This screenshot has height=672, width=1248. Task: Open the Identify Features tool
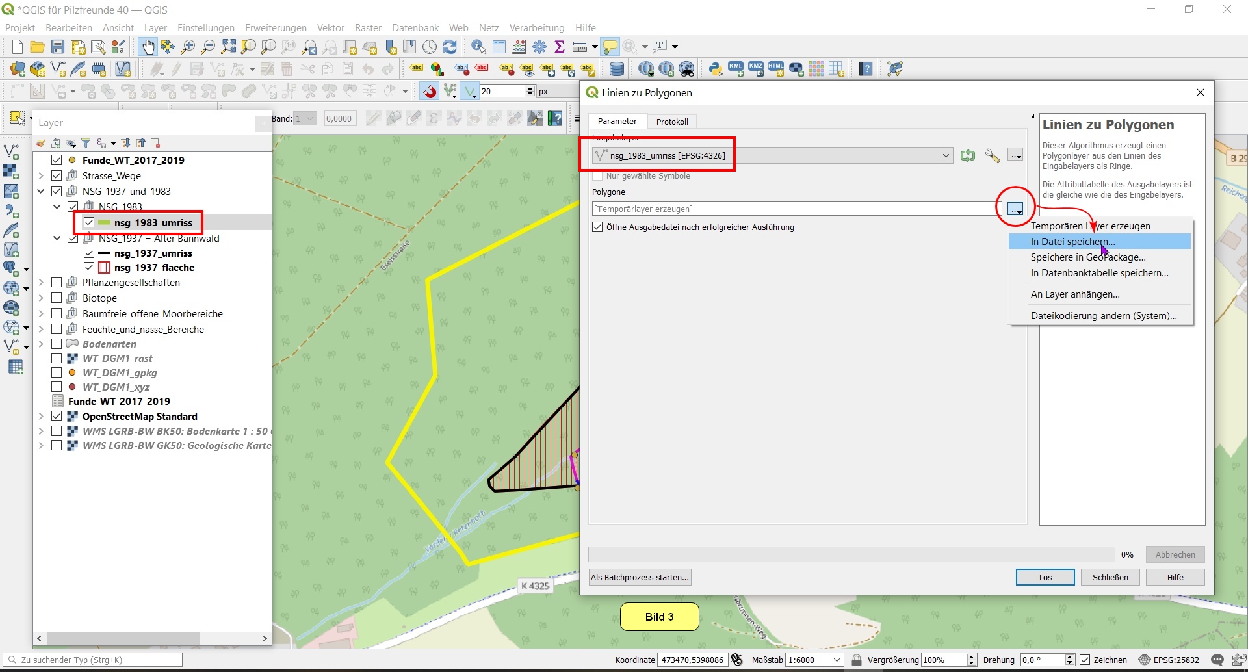478,47
